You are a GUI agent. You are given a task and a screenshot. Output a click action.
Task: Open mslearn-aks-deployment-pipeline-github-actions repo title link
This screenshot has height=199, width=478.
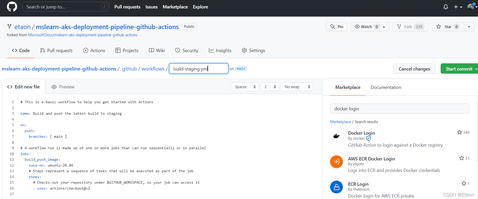107,27
